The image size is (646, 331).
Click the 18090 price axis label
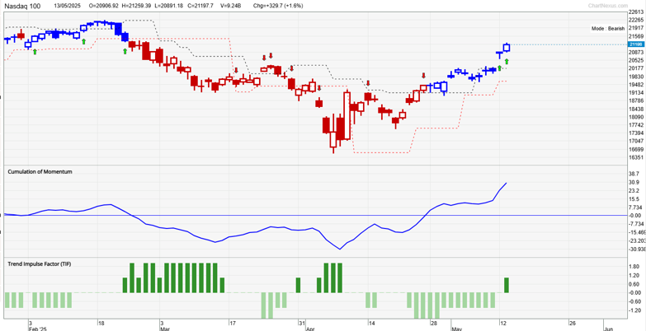pos(636,117)
